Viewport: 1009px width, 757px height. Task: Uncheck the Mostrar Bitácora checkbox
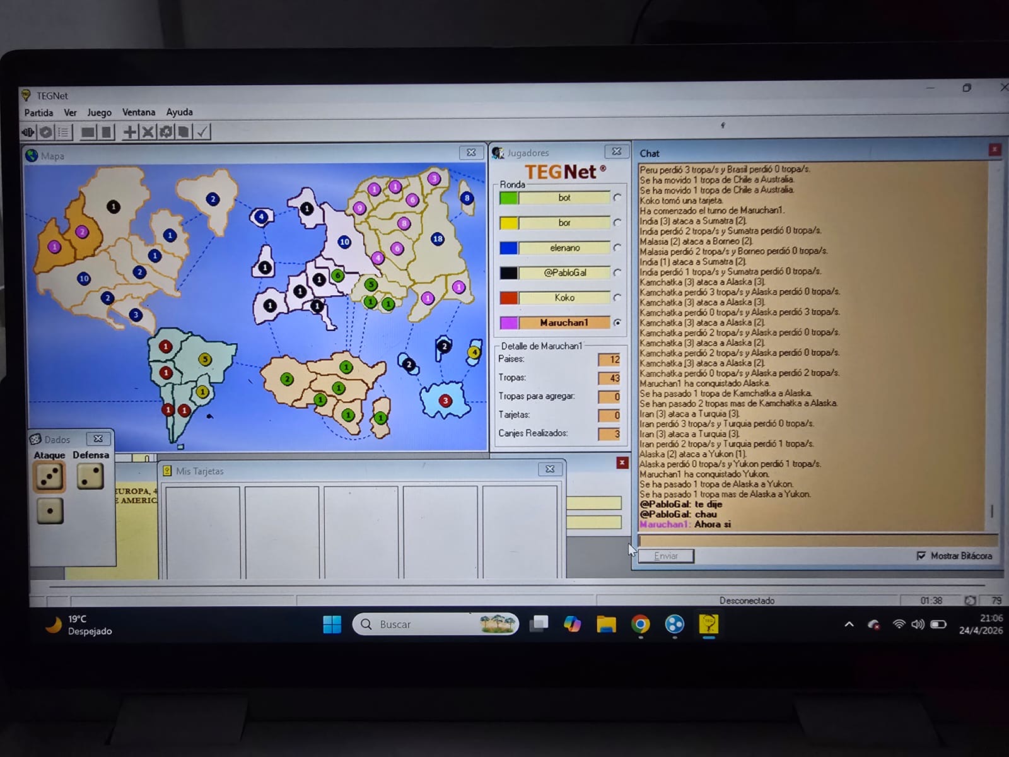pyautogui.click(x=921, y=556)
